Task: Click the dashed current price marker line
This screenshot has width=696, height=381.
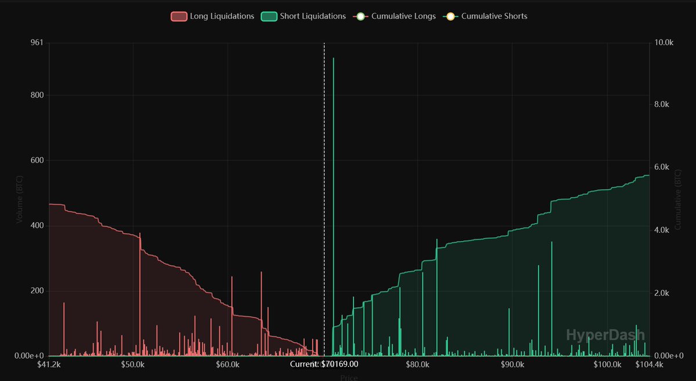Action: tap(324, 199)
